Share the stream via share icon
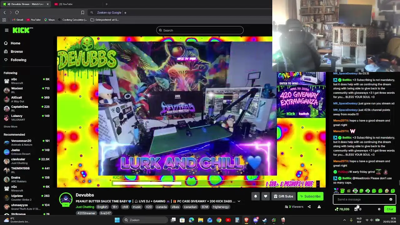The image size is (400, 225). 309,207
